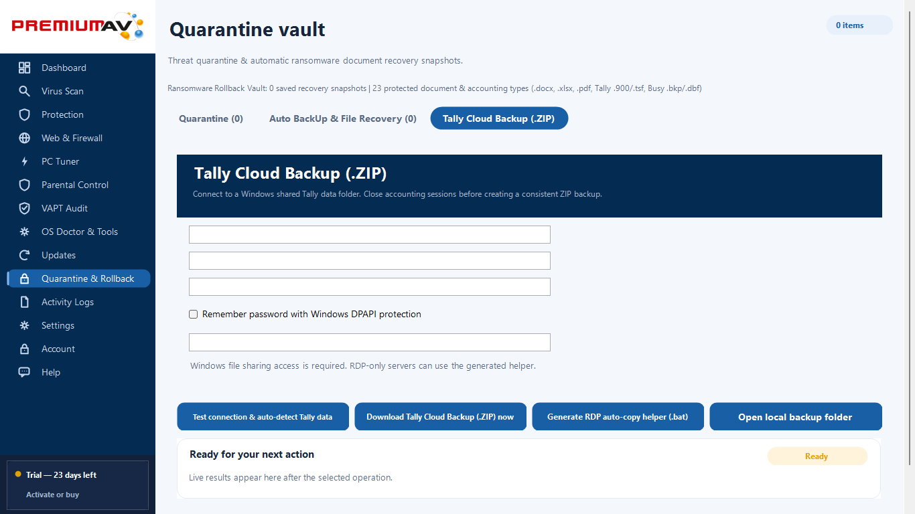This screenshot has height=514, width=915.
Task: Open Account padlock icon
Action: [25, 349]
